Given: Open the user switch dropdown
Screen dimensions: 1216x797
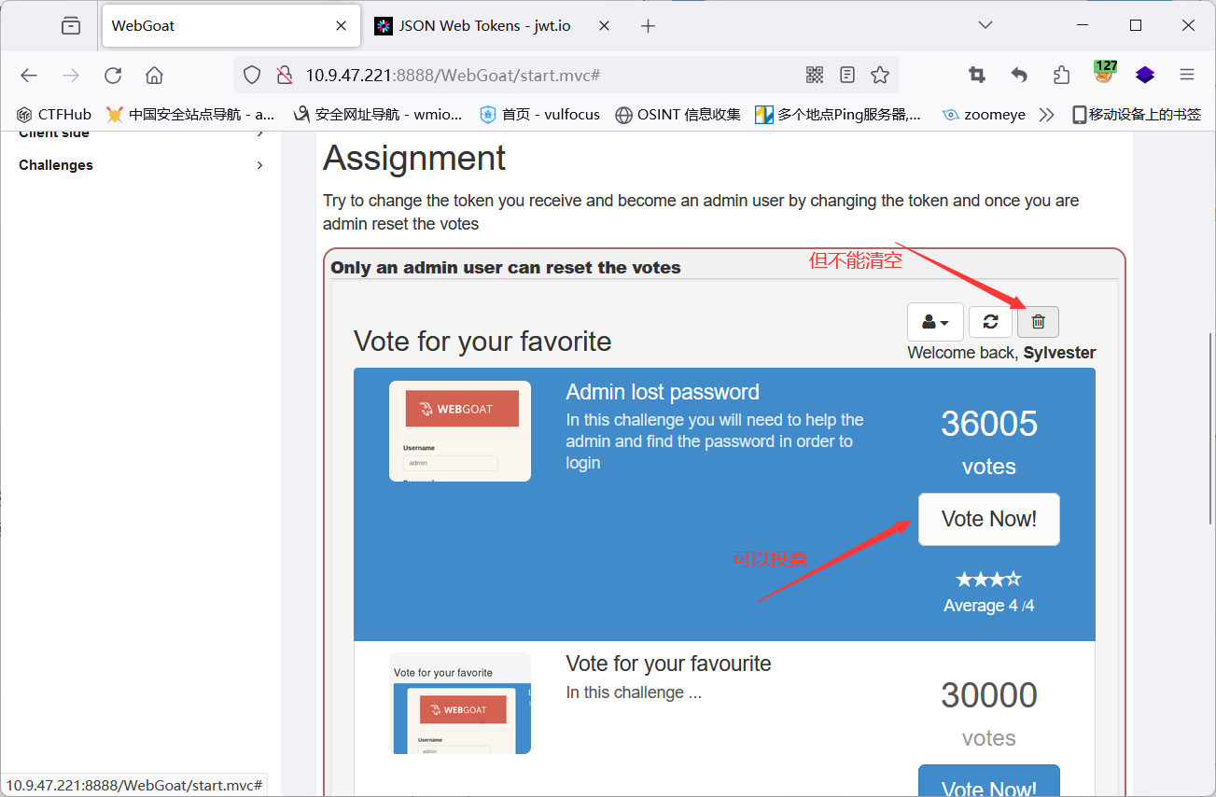Looking at the screenshot, I should tap(935, 322).
